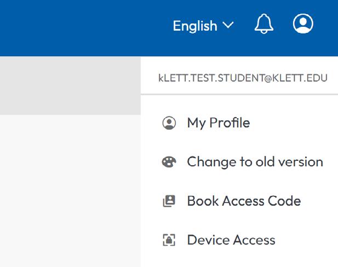Click the KLETT.TEST.STUDENT email address
This screenshot has height=267, width=338.
[243, 78]
